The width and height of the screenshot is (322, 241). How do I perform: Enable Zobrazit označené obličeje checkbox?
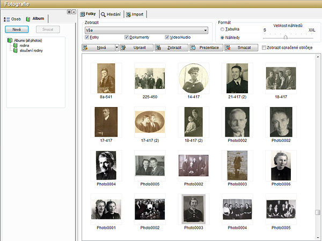264,48
